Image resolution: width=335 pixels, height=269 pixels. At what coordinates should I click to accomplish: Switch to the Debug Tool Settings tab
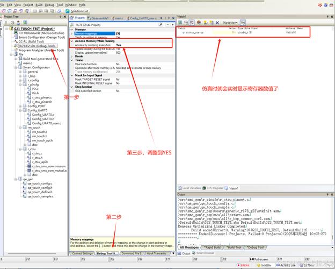107,253
